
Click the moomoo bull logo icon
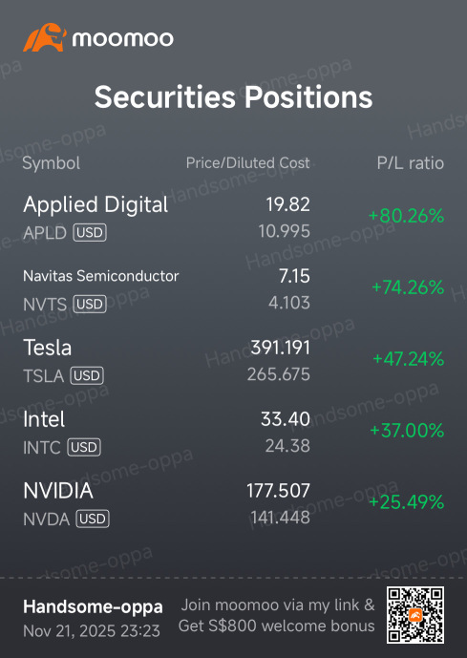click(x=45, y=37)
